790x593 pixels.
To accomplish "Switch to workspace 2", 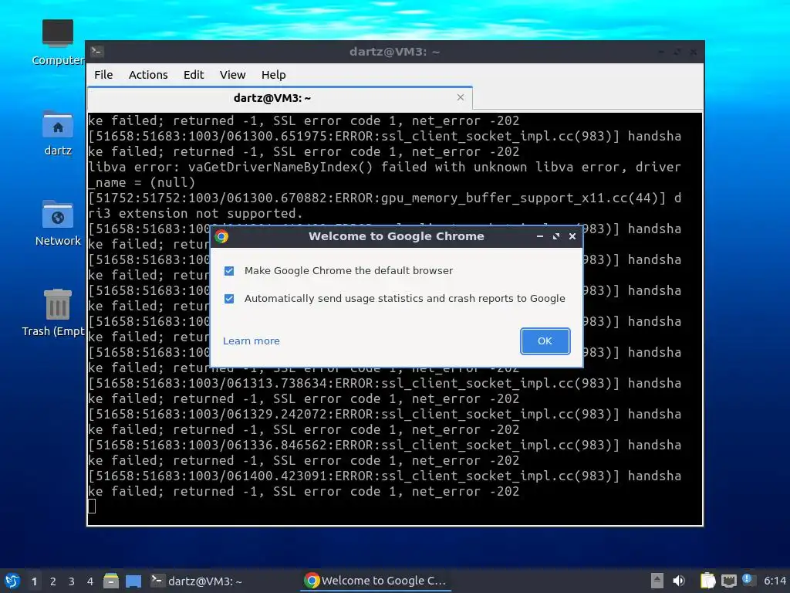I will [53, 581].
